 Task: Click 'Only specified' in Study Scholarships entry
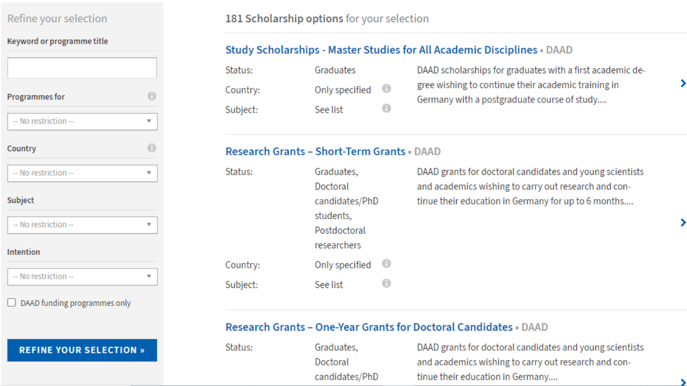pos(342,90)
